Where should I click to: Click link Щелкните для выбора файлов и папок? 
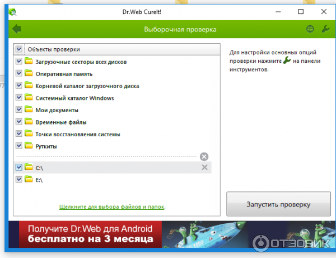[x=112, y=207]
